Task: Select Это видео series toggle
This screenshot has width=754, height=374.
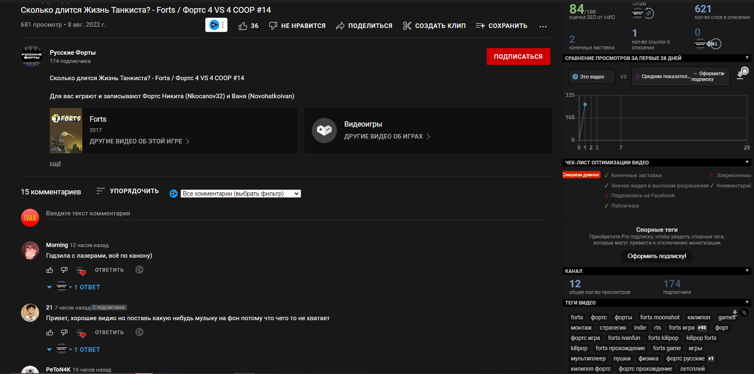Action: [592, 77]
